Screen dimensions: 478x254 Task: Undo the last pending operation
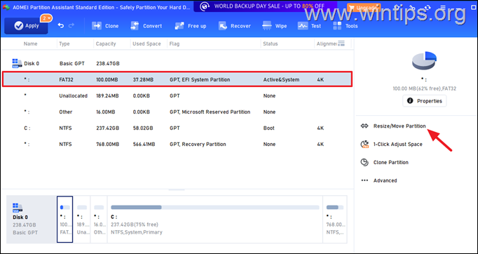tap(61, 26)
